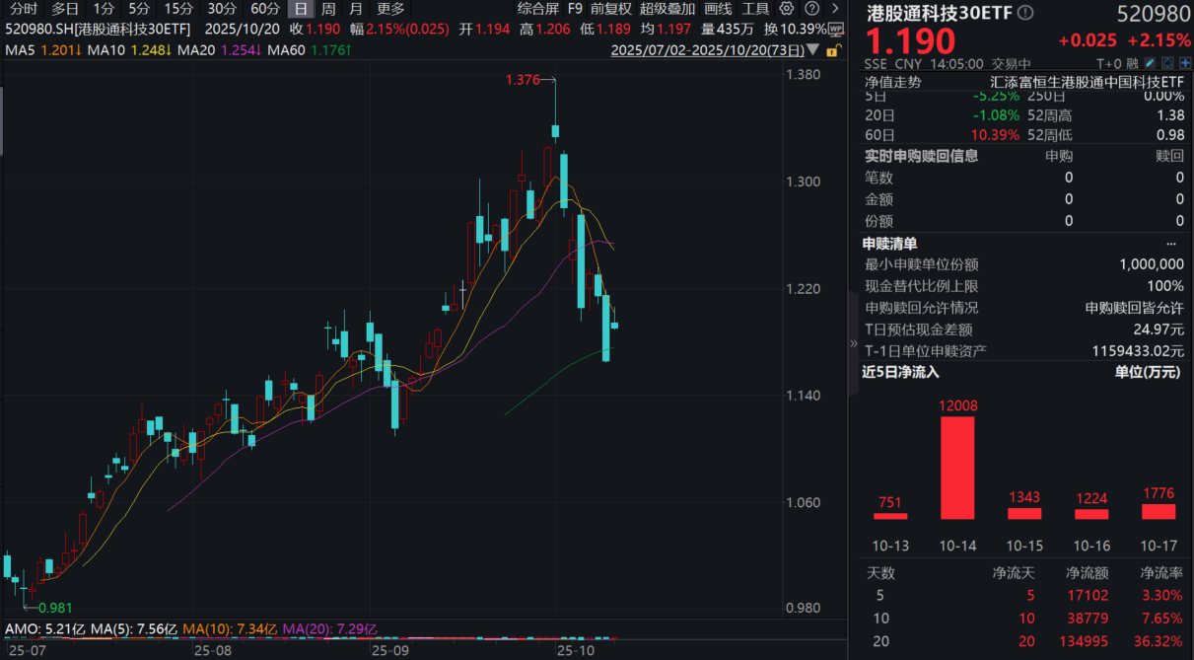This screenshot has height=660, width=1194.
Task: Click the pencil edit icon next to T+0
Action: tap(1149, 62)
